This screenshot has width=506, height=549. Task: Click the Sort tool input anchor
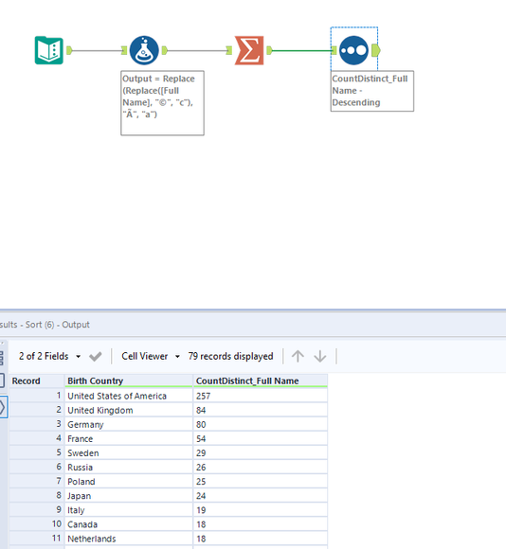(334, 50)
